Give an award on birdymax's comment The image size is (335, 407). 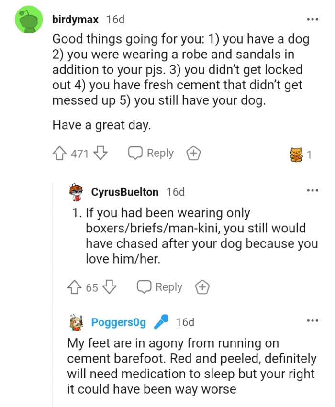point(193,153)
